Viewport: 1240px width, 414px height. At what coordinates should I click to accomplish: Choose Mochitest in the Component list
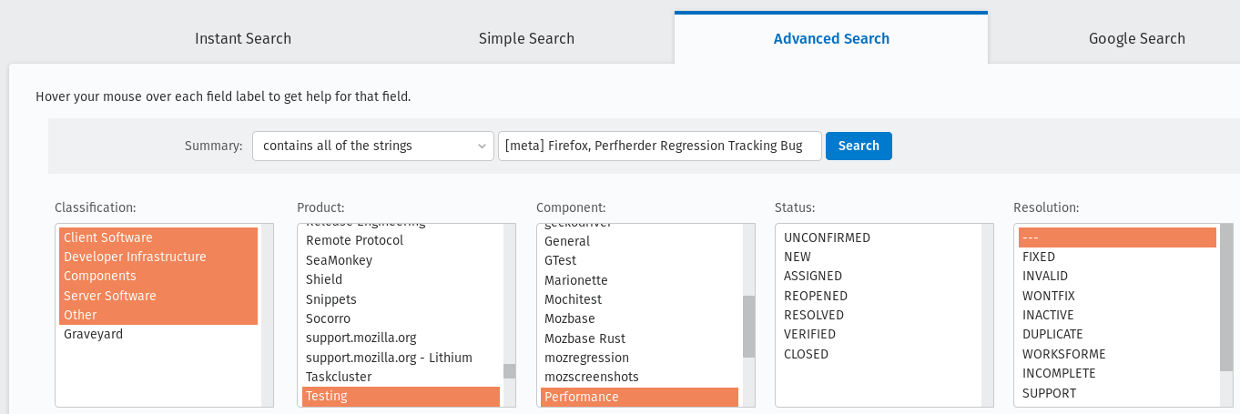573,299
